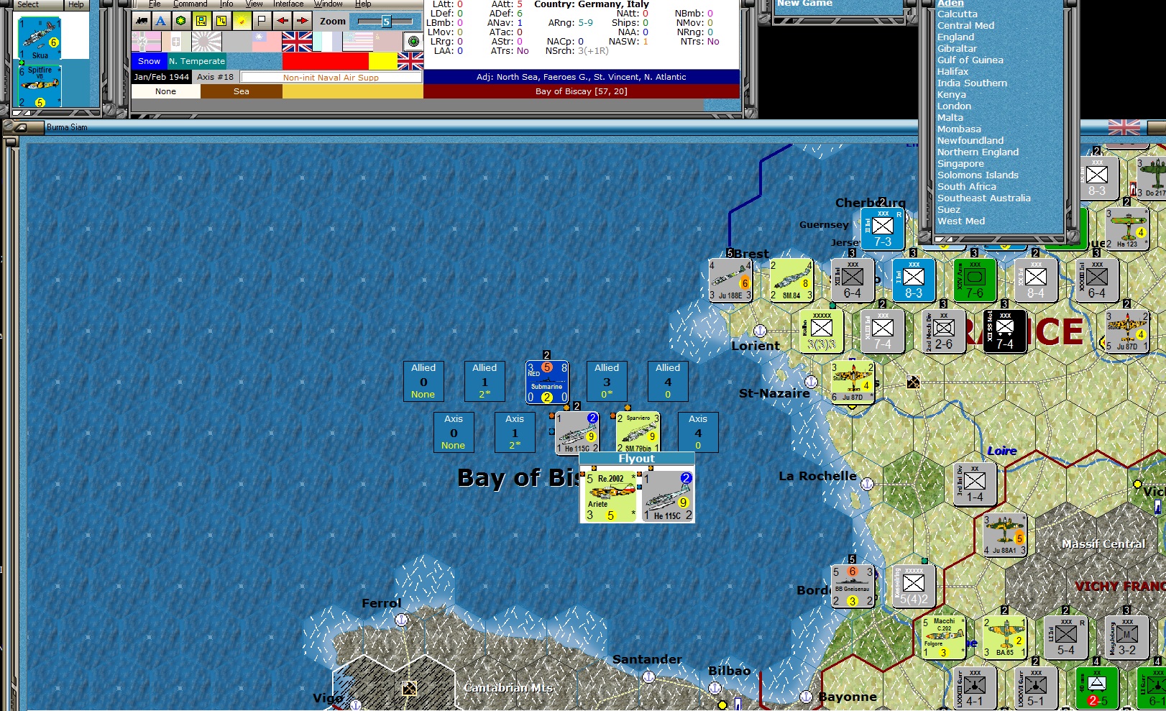Click Help in the units panel
The image size is (1166, 711).
pyautogui.click(x=75, y=4)
